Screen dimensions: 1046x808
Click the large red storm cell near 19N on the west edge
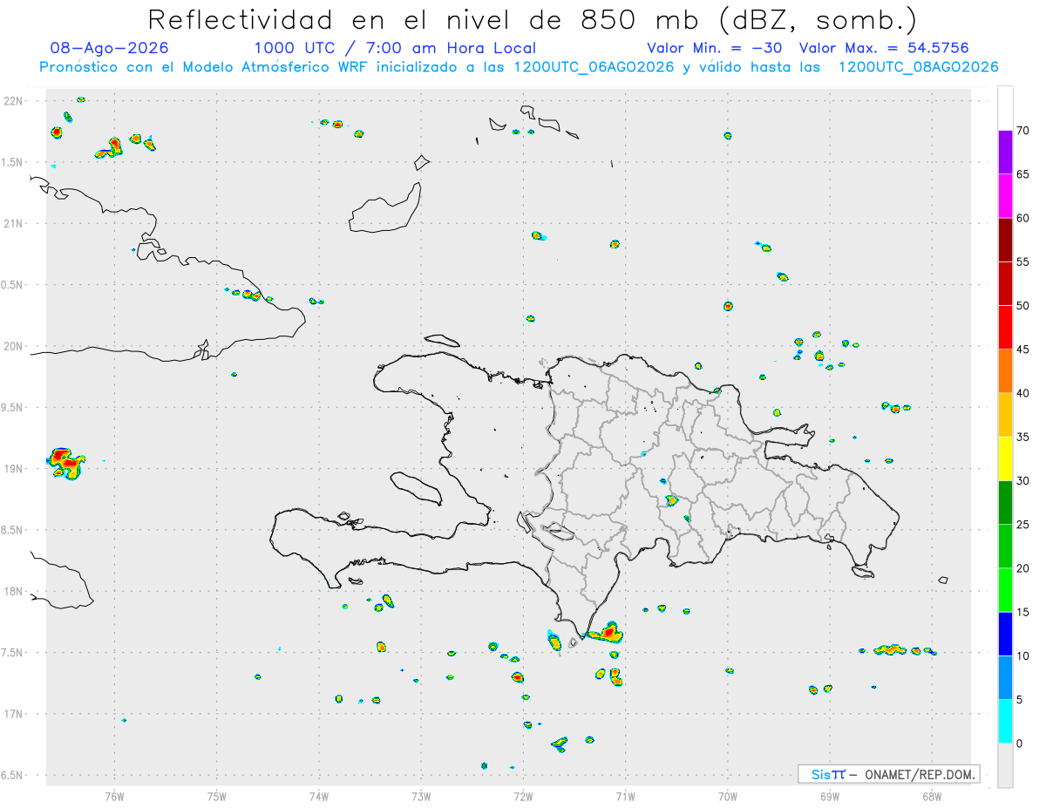65,463
